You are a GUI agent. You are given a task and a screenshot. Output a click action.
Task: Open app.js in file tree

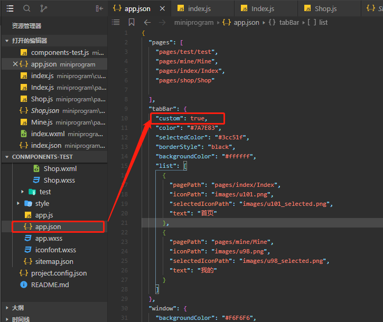tap(54, 215)
